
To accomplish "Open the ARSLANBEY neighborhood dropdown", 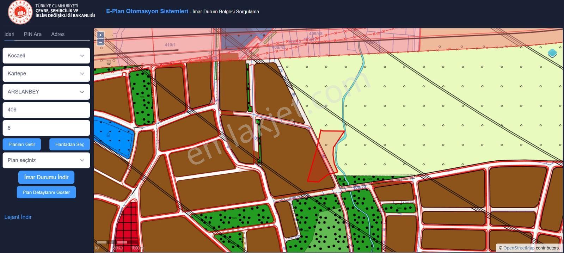I will [46, 92].
